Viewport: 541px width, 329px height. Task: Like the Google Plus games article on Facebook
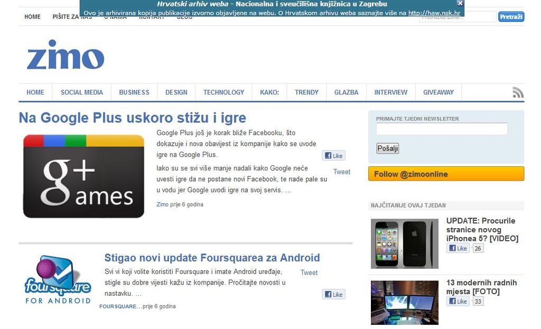pyautogui.click(x=333, y=156)
